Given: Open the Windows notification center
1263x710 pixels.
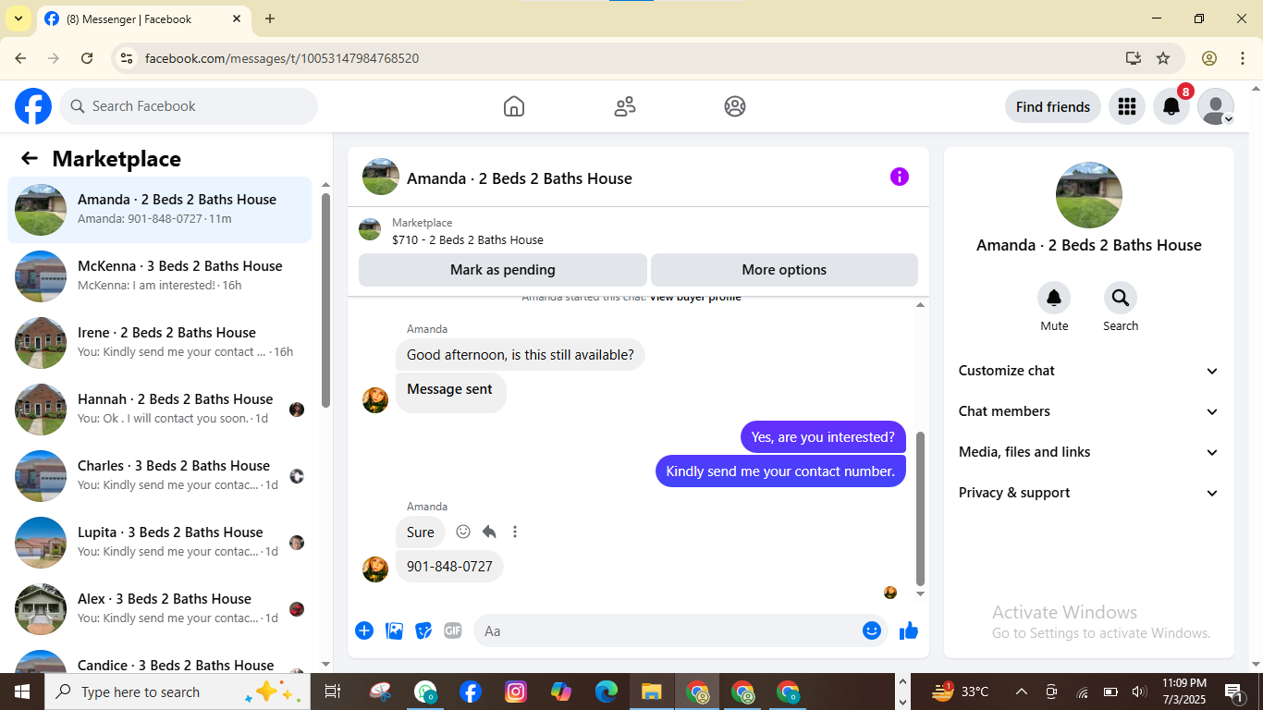Looking at the screenshot, I should 1233,692.
